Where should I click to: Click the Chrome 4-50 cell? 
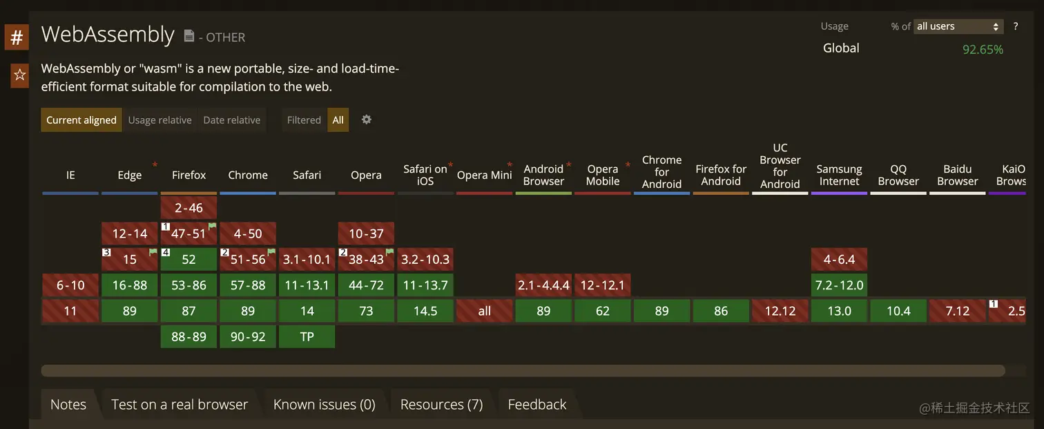point(248,233)
